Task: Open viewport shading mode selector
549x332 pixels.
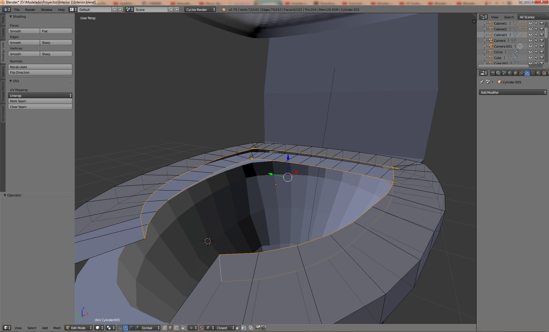Action: pos(99,328)
